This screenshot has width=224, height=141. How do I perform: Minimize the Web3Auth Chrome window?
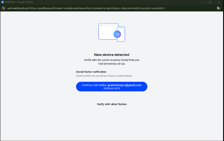pyautogui.click(x=202, y=2)
